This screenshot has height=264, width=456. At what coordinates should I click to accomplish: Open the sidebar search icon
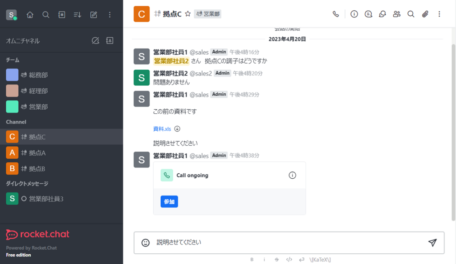[46, 15]
